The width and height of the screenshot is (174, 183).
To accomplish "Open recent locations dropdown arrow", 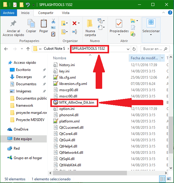I will pyautogui.click(x=22, y=49).
